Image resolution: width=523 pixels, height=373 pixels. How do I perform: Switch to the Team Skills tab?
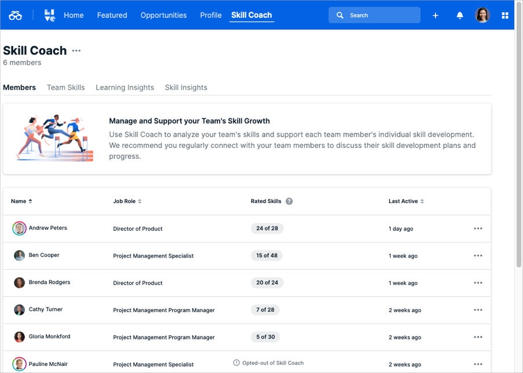(66, 88)
